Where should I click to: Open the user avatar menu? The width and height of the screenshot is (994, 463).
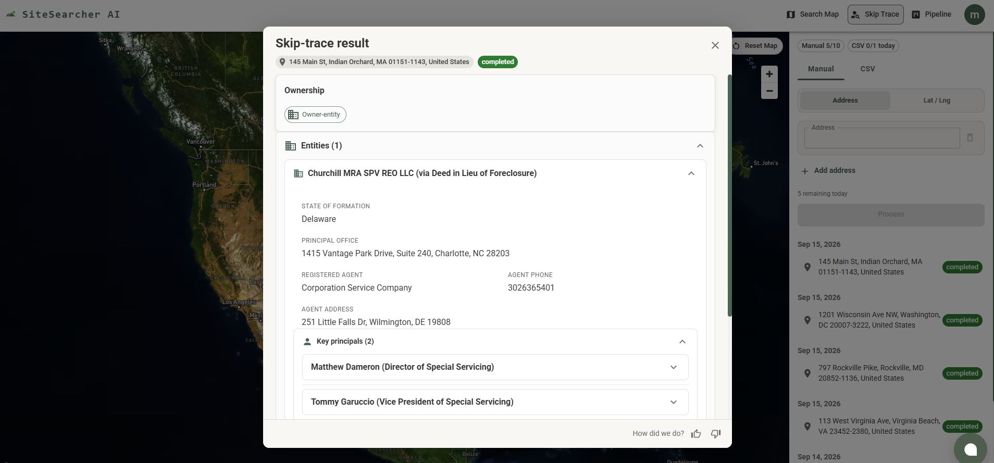[974, 15]
